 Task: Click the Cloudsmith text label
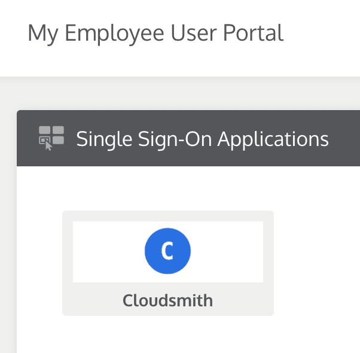pos(167,300)
